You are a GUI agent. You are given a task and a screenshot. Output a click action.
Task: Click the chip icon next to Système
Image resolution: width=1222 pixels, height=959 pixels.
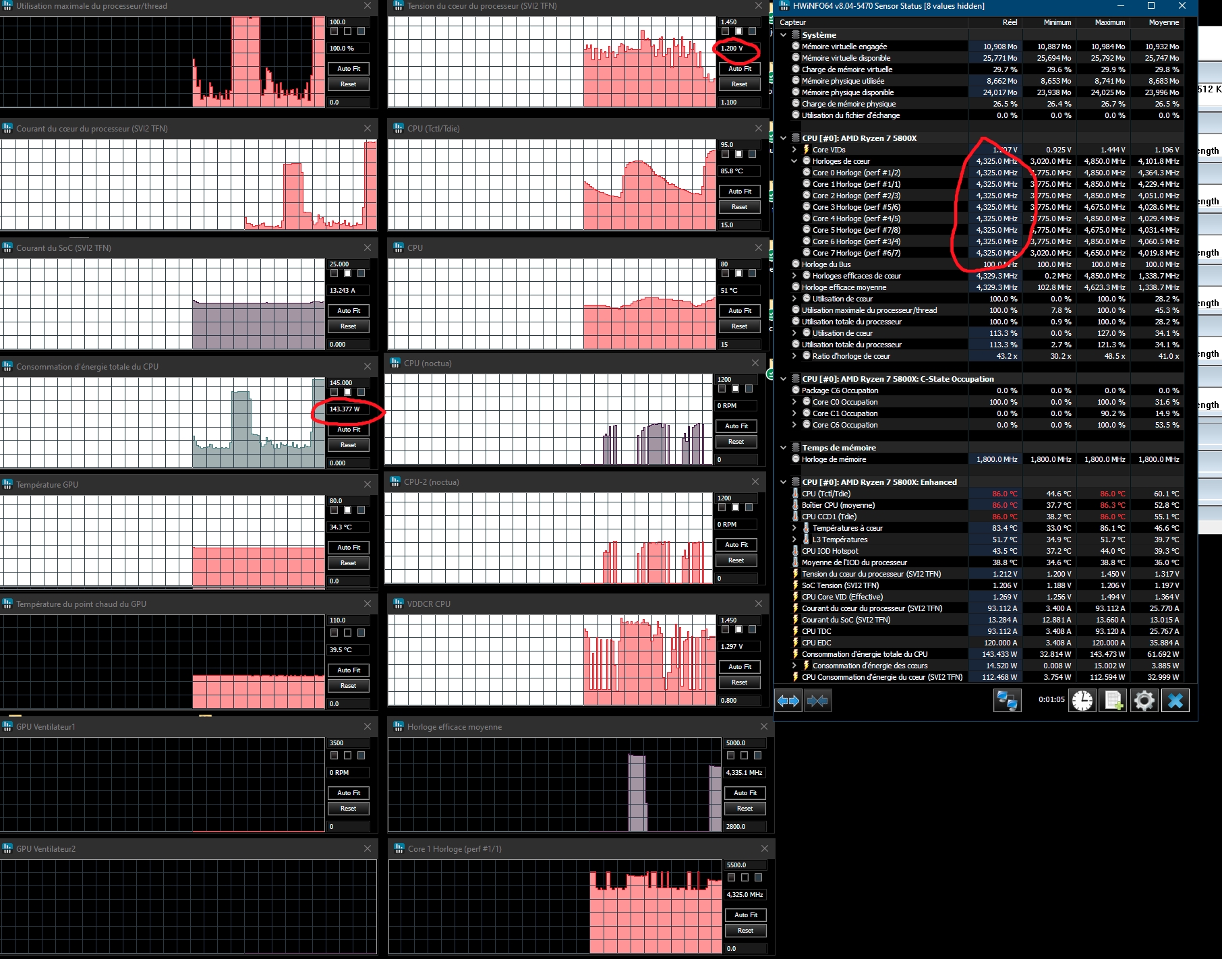click(x=796, y=35)
